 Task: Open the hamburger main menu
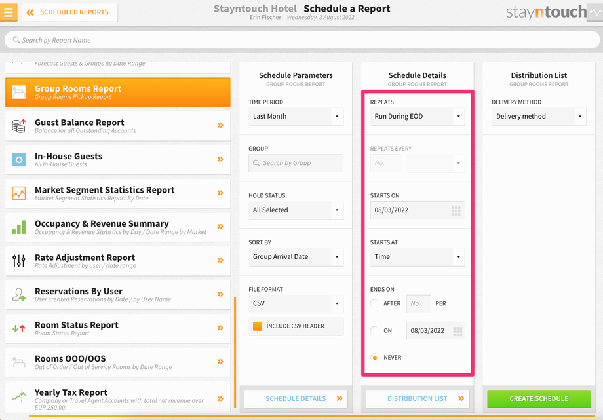[9, 12]
